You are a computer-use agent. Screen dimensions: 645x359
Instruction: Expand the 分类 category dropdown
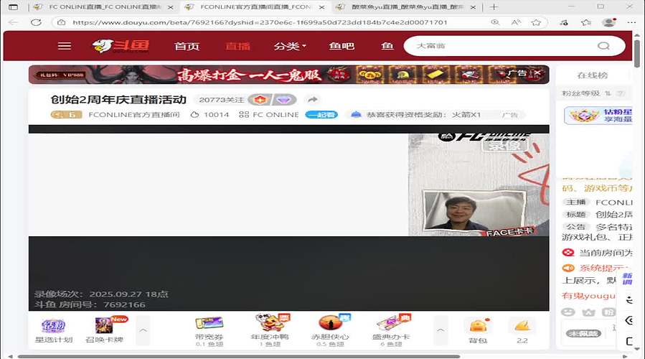(290, 46)
